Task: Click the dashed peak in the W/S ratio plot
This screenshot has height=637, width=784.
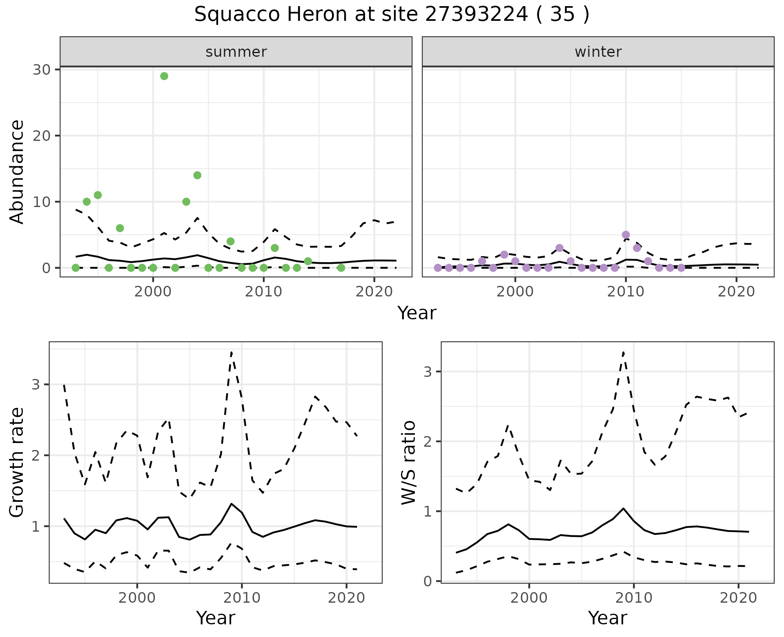Action: coord(624,352)
